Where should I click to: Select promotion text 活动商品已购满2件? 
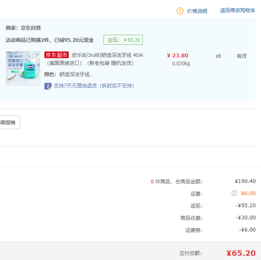click(28, 40)
